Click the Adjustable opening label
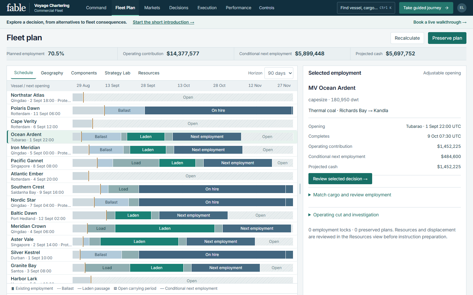The width and height of the screenshot is (473, 295). [x=442, y=73]
